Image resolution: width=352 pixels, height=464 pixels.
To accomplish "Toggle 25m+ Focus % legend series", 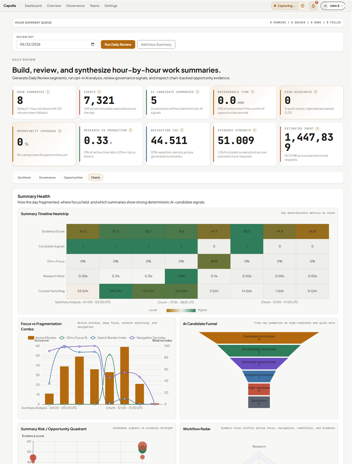I will [x=73, y=337].
